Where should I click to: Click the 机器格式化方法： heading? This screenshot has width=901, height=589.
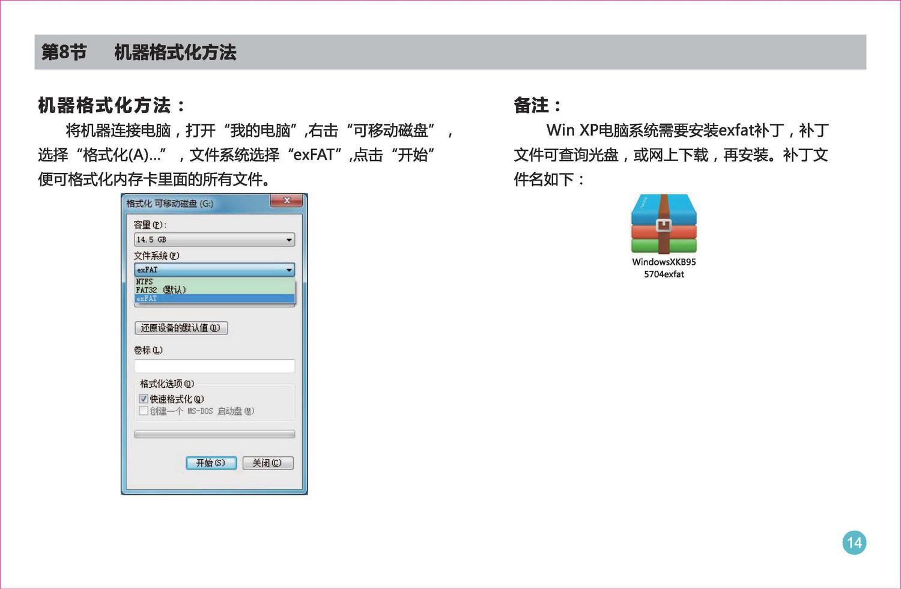112,106
